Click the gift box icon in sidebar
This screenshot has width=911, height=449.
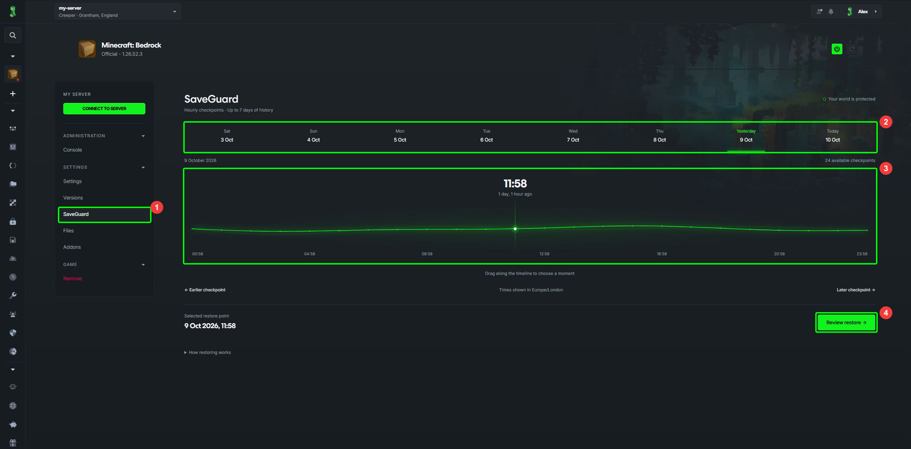[x=13, y=443]
